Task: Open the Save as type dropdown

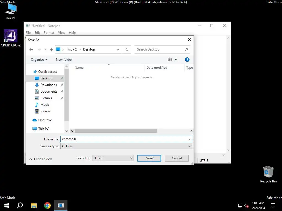Action: [x=126, y=146]
